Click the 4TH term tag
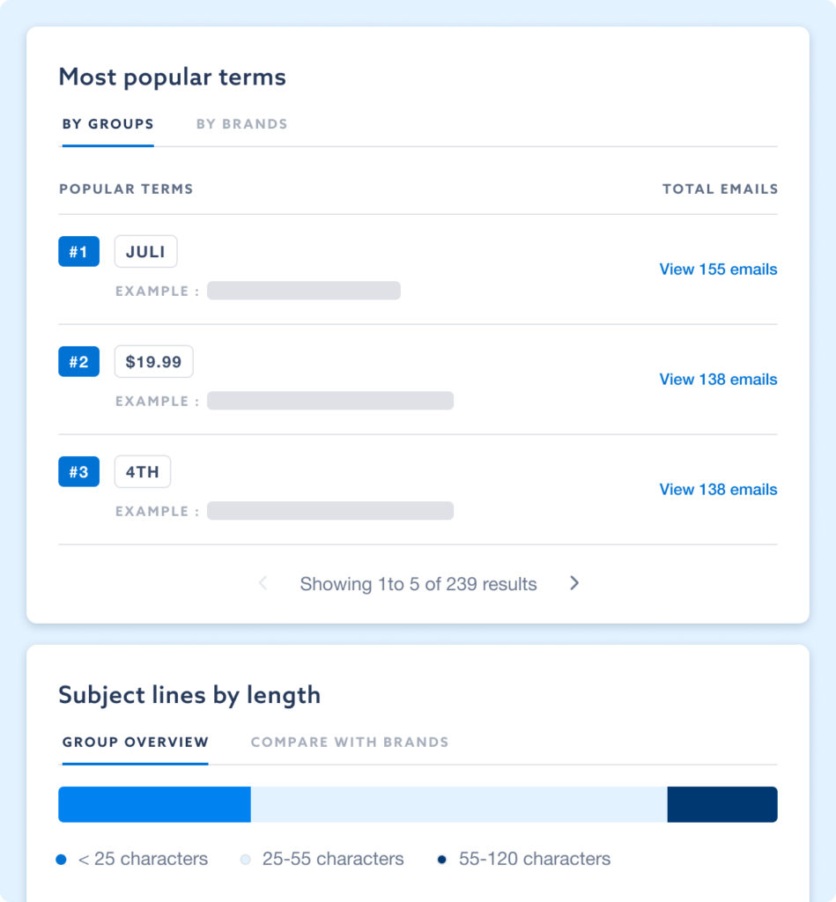This screenshot has width=836, height=902. coord(142,472)
